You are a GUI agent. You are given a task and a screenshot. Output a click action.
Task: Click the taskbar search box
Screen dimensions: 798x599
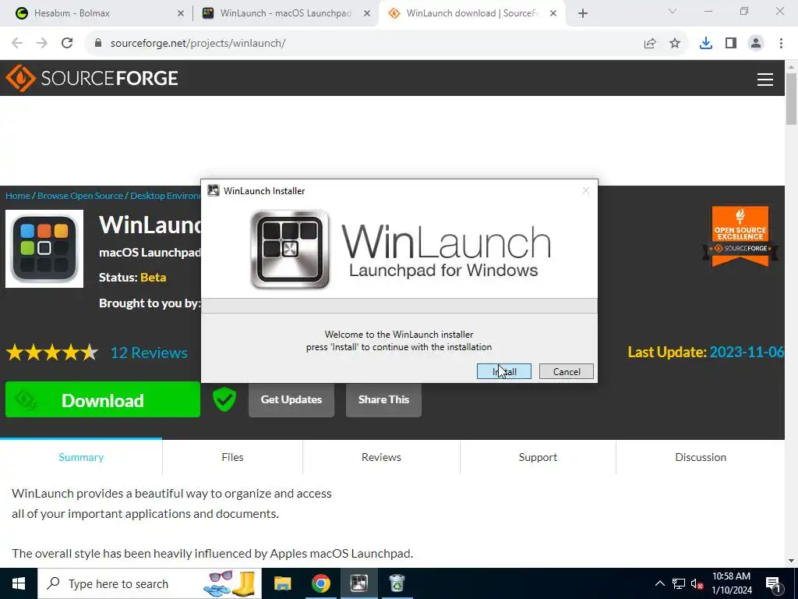(x=150, y=583)
